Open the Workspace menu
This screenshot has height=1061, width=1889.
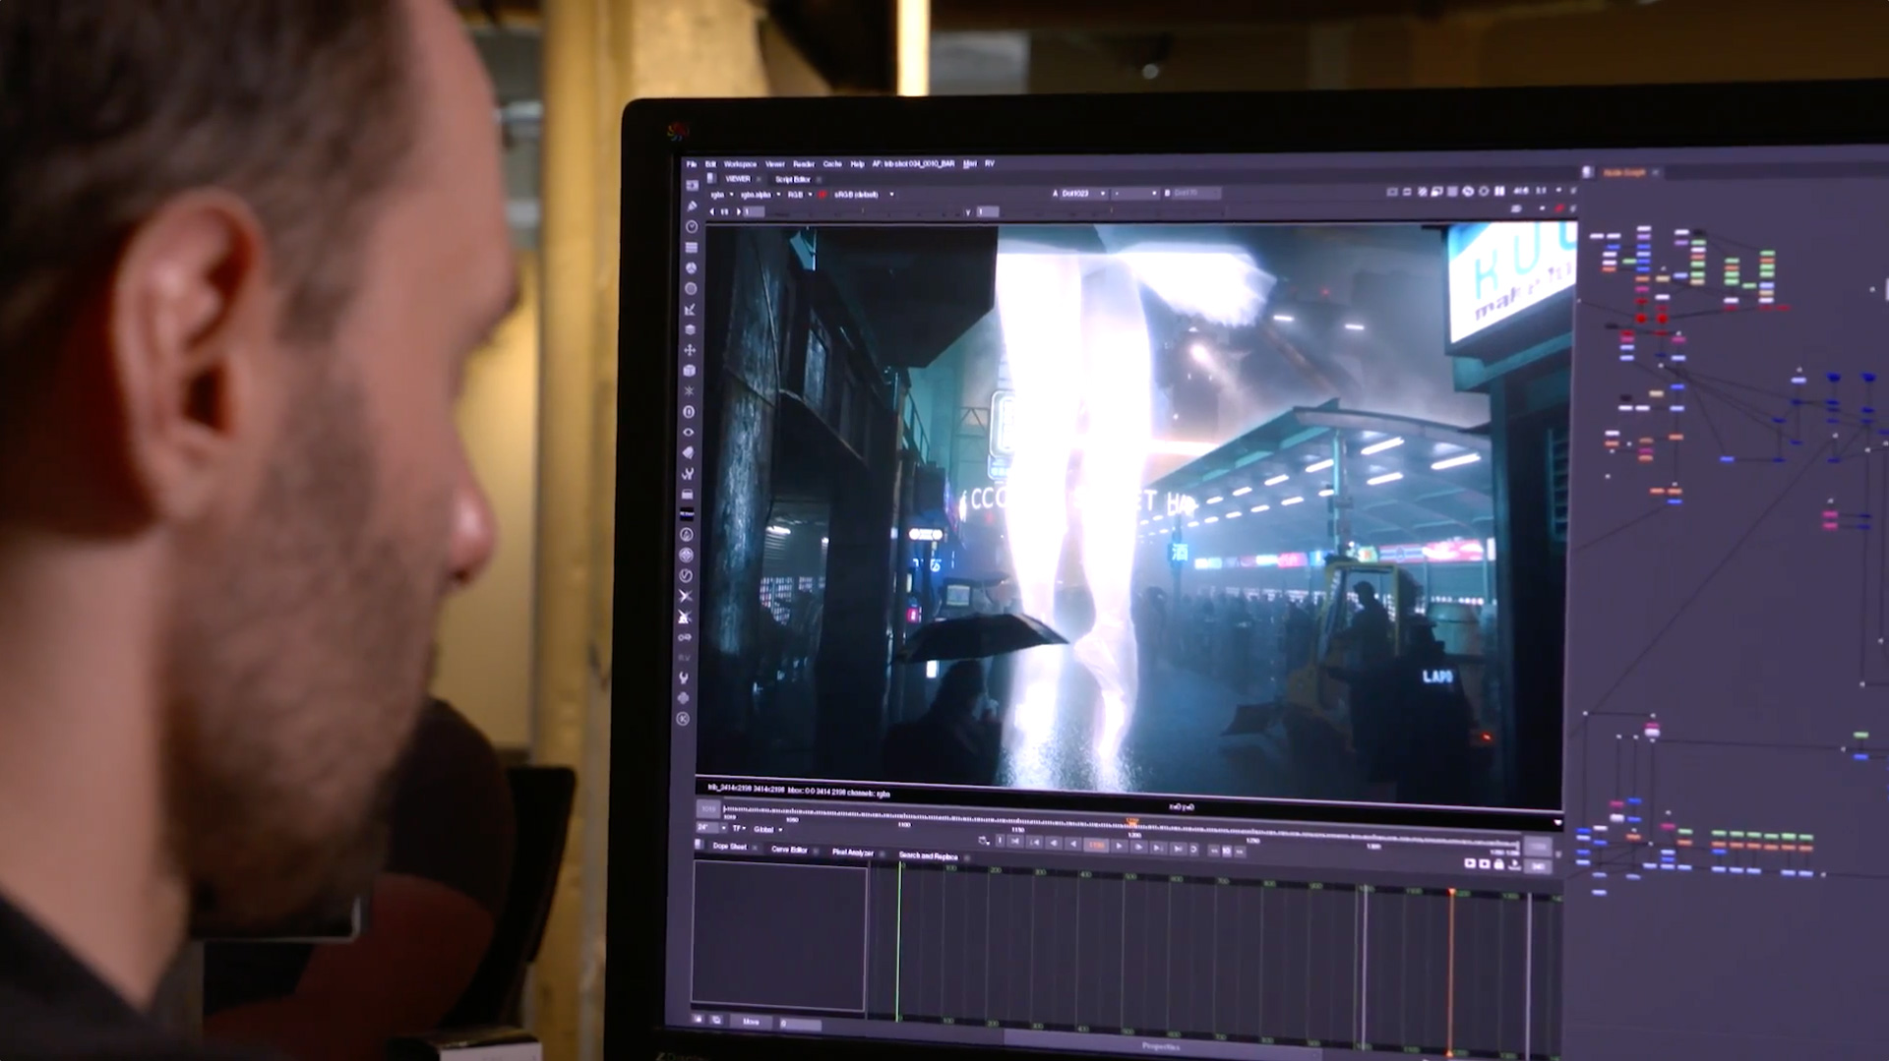(740, 163)
